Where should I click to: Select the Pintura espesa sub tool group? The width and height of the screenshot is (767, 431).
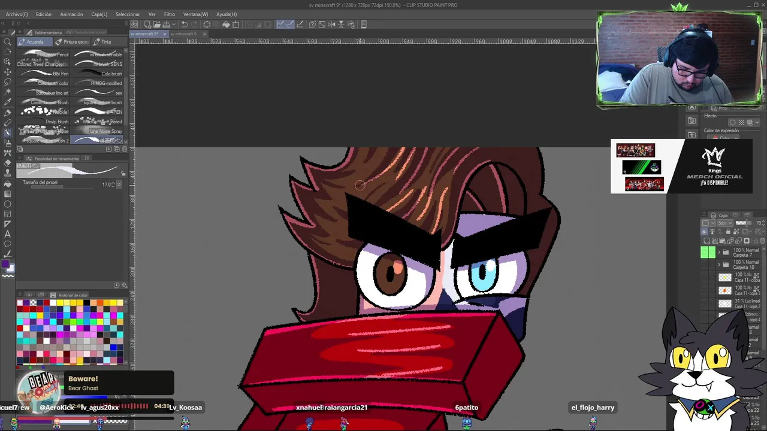72,42
